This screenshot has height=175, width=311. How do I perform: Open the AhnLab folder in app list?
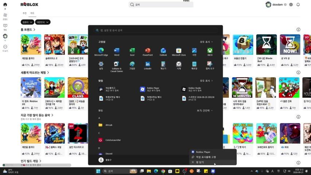(106, 125)
